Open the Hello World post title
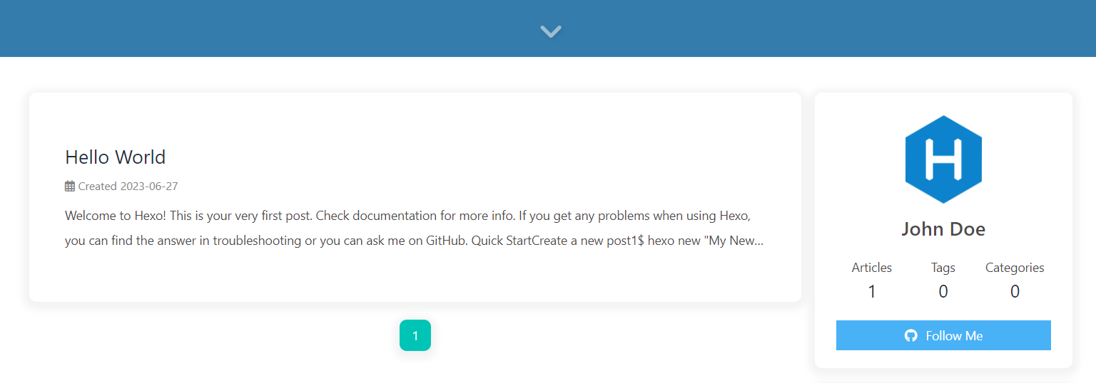The height and width of the screenshot is (383, 1096). 115,157
